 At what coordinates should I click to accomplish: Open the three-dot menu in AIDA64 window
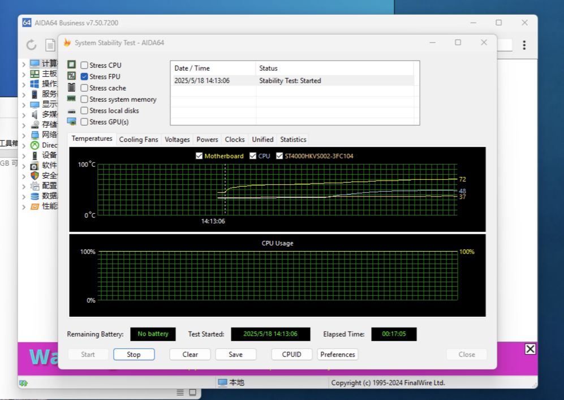point(524,45)
